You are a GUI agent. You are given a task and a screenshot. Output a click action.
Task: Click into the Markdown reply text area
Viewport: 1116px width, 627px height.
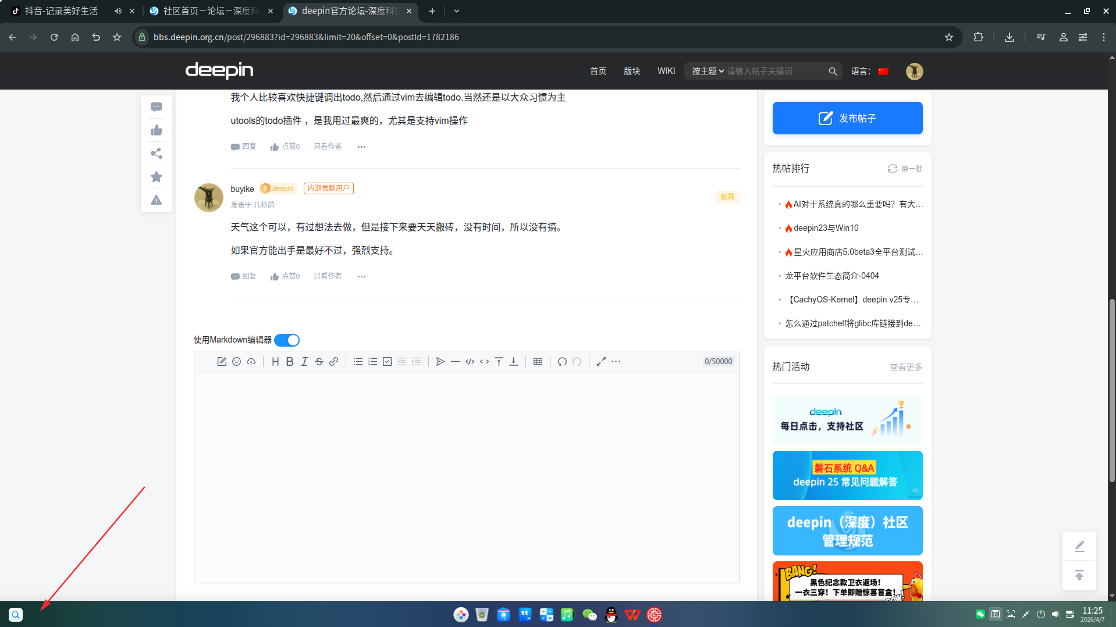pyautogui.click(x=466, y=477)
